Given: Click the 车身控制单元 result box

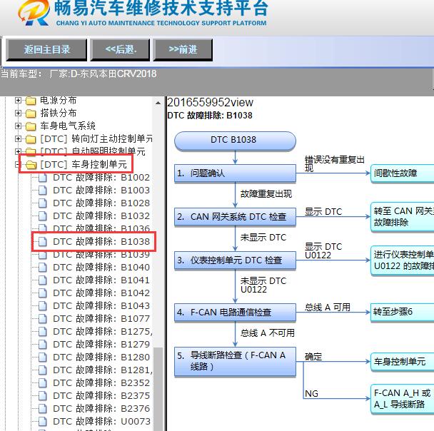Looking at the screenshot, I should [402, 362].
